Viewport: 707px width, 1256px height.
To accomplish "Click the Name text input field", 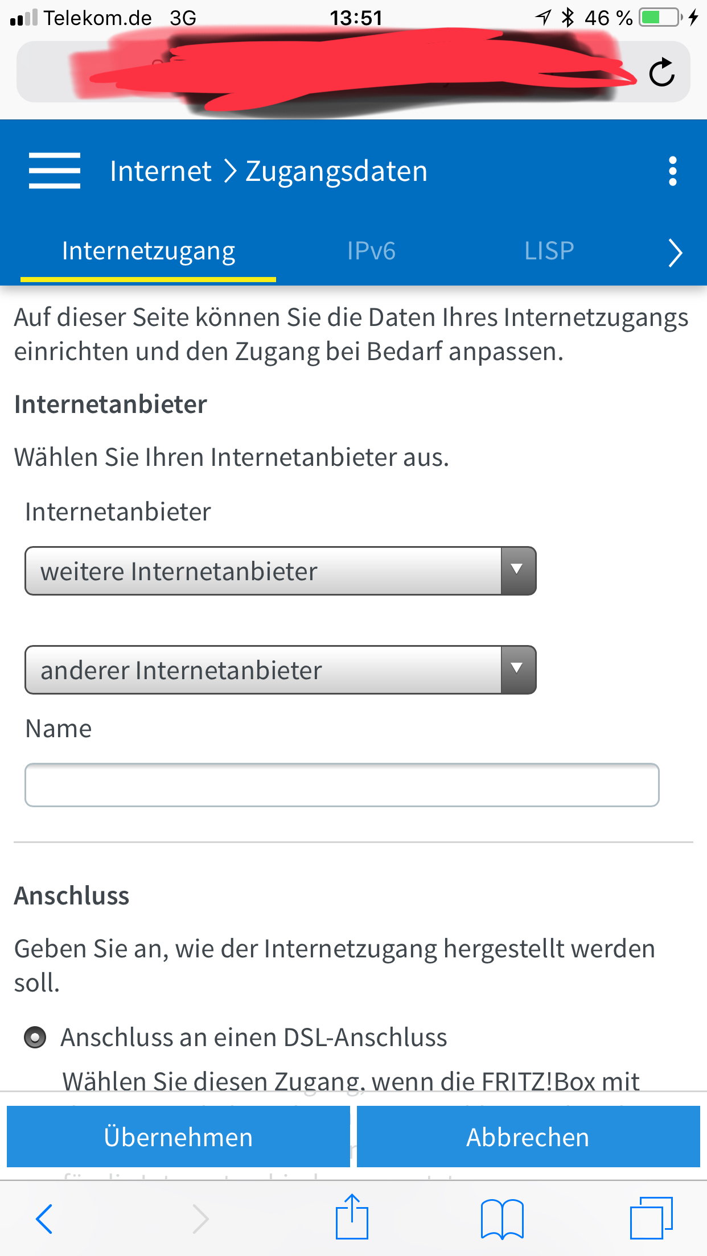I will 342,785.
